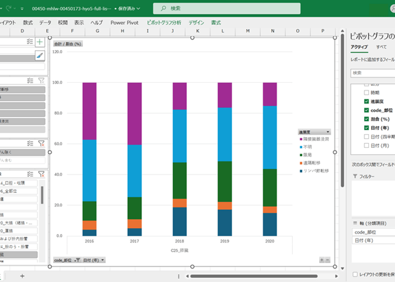Select the ん除く slicer item
The image size is (395, 282).
click(x=22, y=152)
